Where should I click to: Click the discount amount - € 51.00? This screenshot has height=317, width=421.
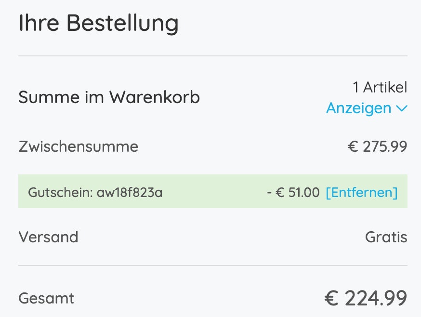pyautogui.click(x=293, y=193)
